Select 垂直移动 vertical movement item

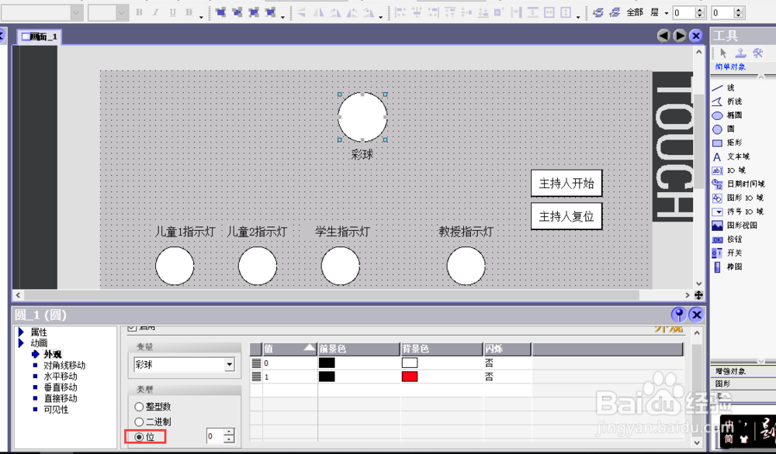pyautogui.click(x=61, y=387)
